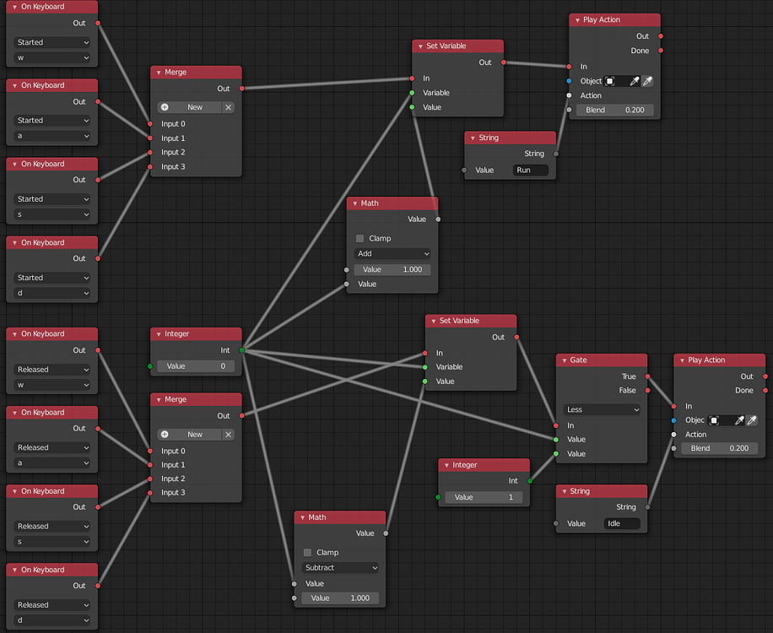Click the Object browse icon in lower Play Action node
This screenshot has height=633, width=773.
click(x=715, y=420)
